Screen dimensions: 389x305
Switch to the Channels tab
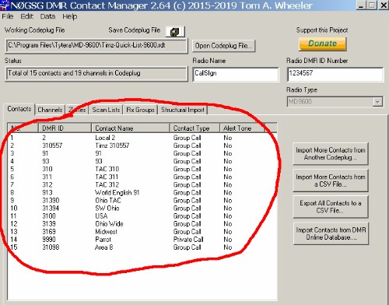point(50,110)
